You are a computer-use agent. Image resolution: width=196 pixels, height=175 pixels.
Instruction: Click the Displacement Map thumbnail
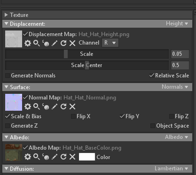[x=14, y=39]
